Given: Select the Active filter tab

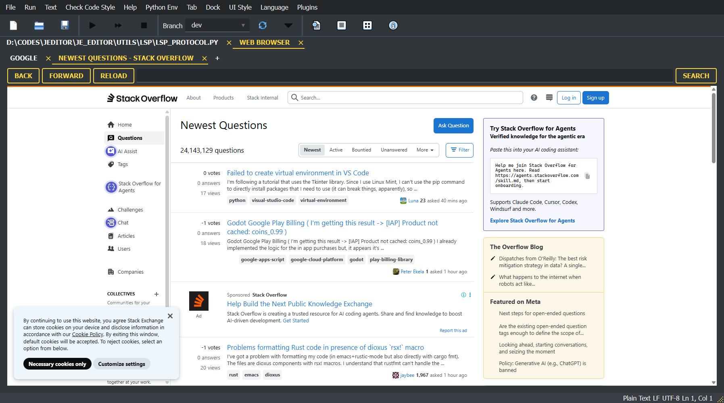Looking at the screenshot, I should [x=336, y=150].
